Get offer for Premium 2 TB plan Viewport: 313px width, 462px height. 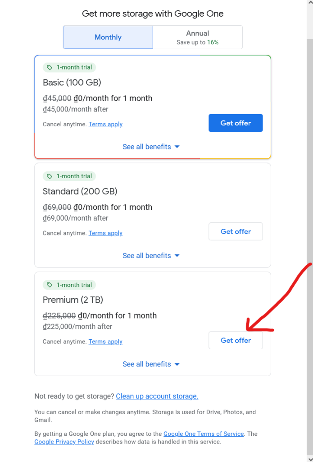[x=236, y=340]
